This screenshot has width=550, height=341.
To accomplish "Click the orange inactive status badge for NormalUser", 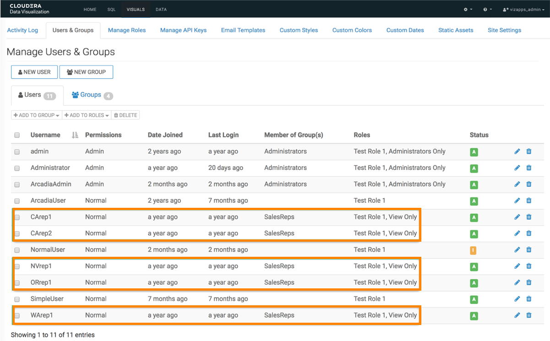I will 474,250.
